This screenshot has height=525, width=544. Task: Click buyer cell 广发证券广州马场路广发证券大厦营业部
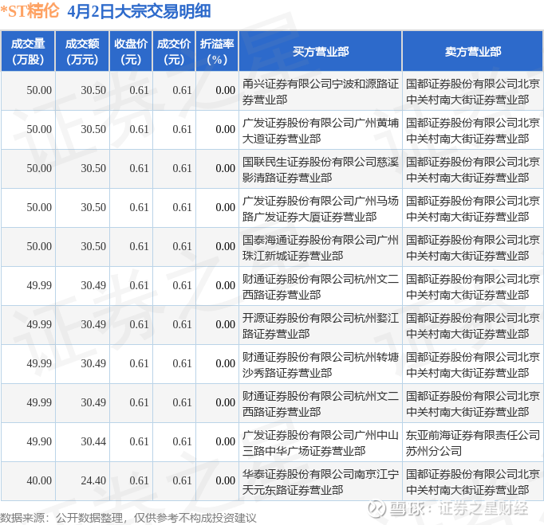(x=320, y=209)
